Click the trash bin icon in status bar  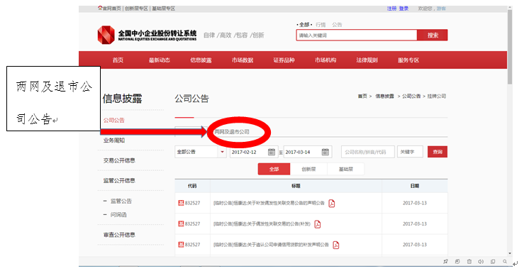[469, 262]
